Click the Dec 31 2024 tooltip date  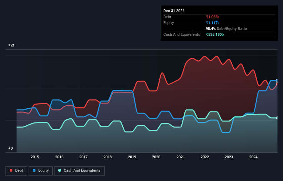pos(174,11)
